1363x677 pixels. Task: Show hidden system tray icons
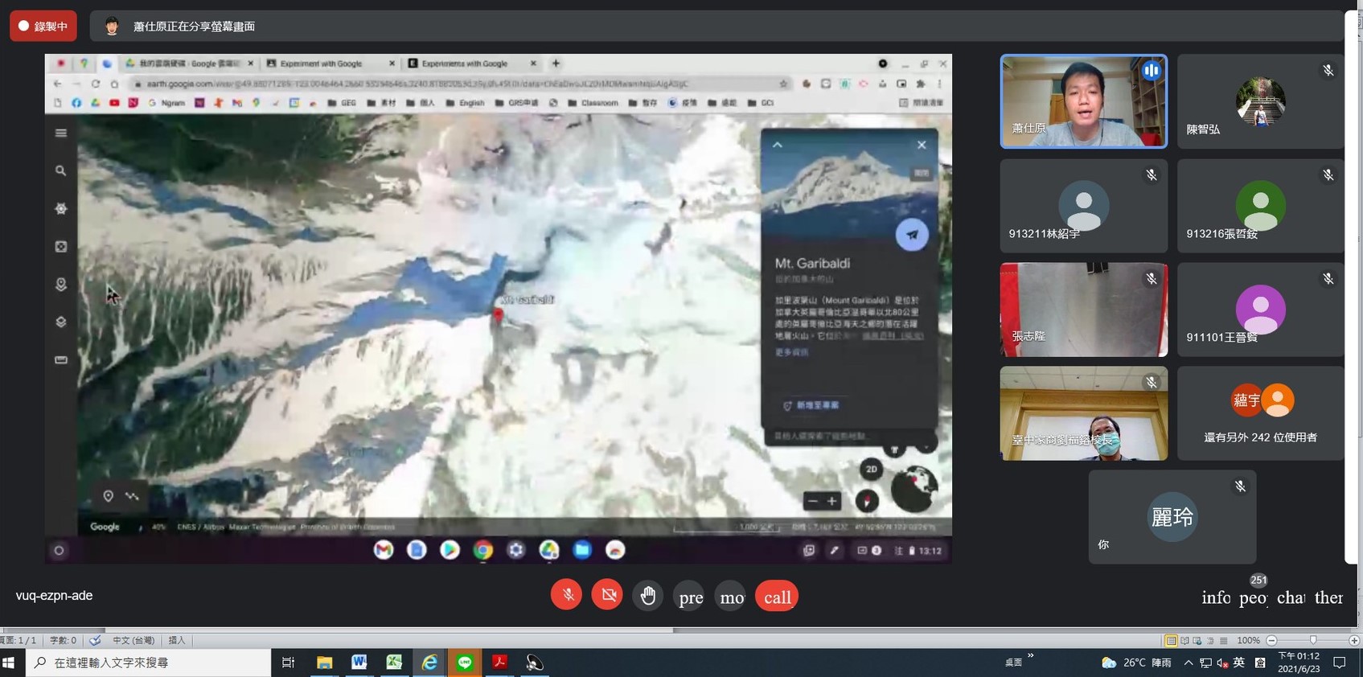[x=1188, y=663]
